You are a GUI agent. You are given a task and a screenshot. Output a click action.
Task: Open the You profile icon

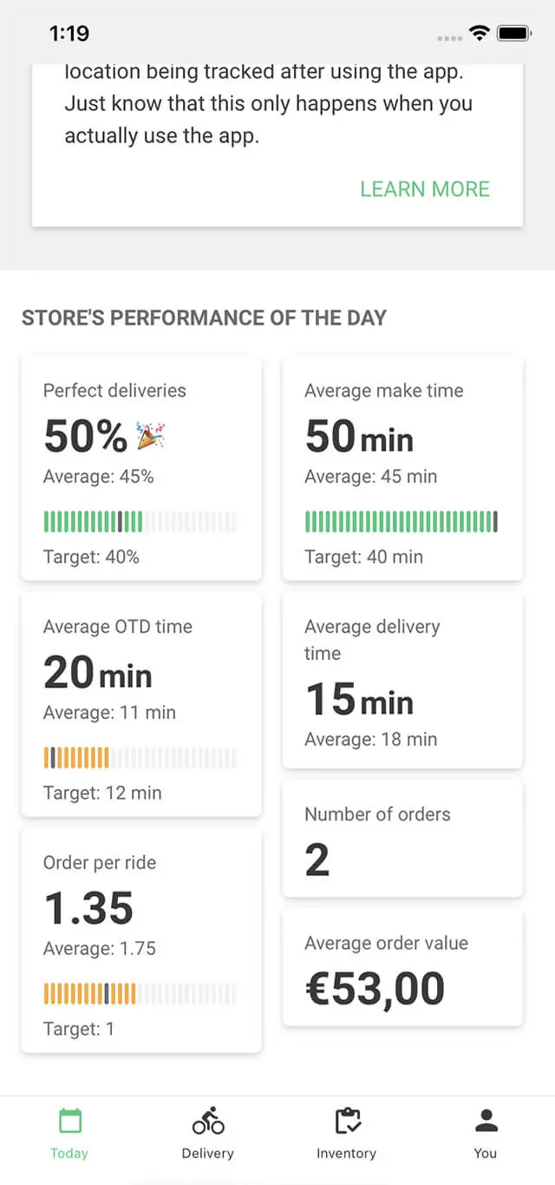click(486, 1121)
